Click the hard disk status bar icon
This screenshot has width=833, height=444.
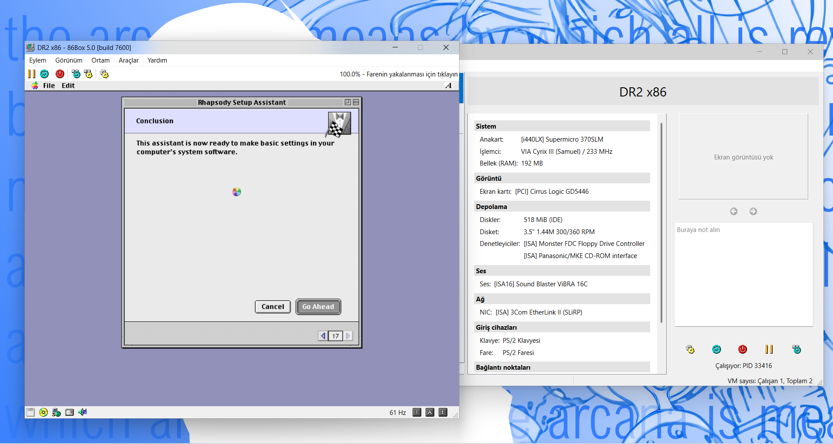coord(69,412)
